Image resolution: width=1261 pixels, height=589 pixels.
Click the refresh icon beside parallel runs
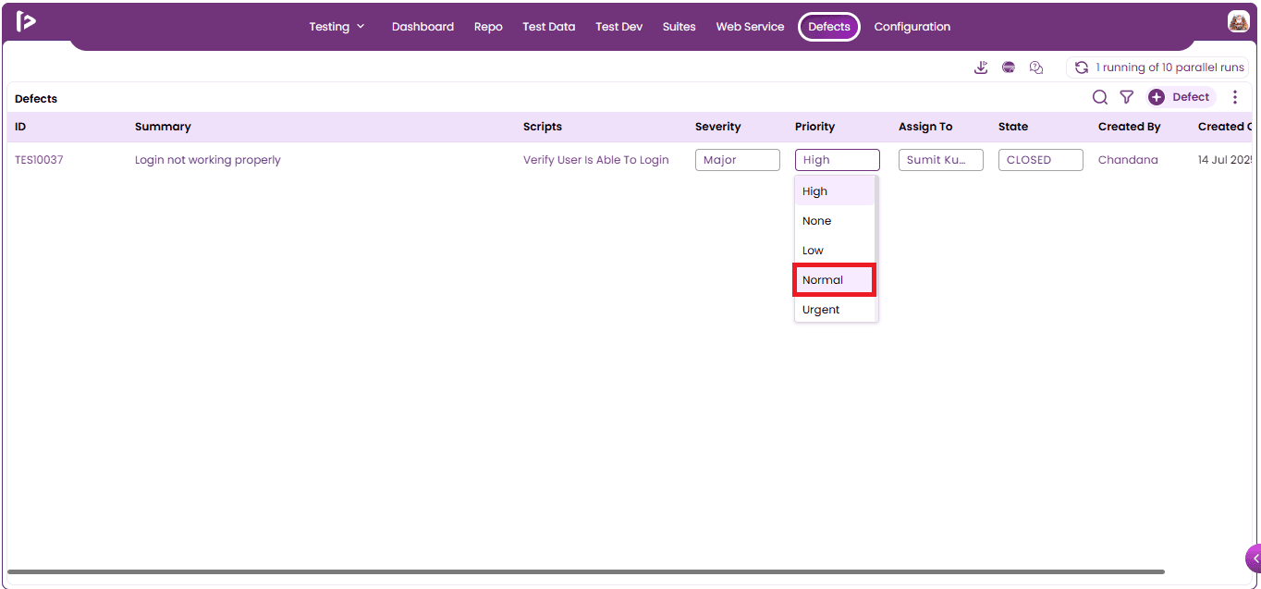(x=1082, y=67)
